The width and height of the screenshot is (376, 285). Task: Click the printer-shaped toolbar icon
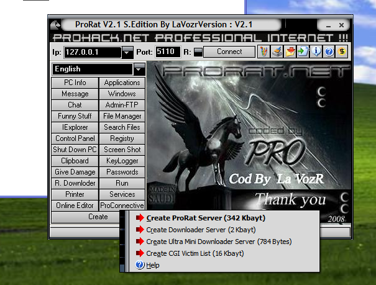[278, 52]
